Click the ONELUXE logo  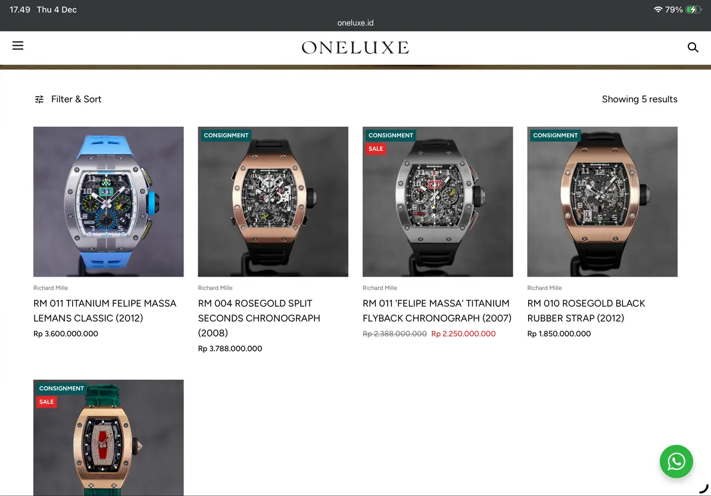pos(355,48)
